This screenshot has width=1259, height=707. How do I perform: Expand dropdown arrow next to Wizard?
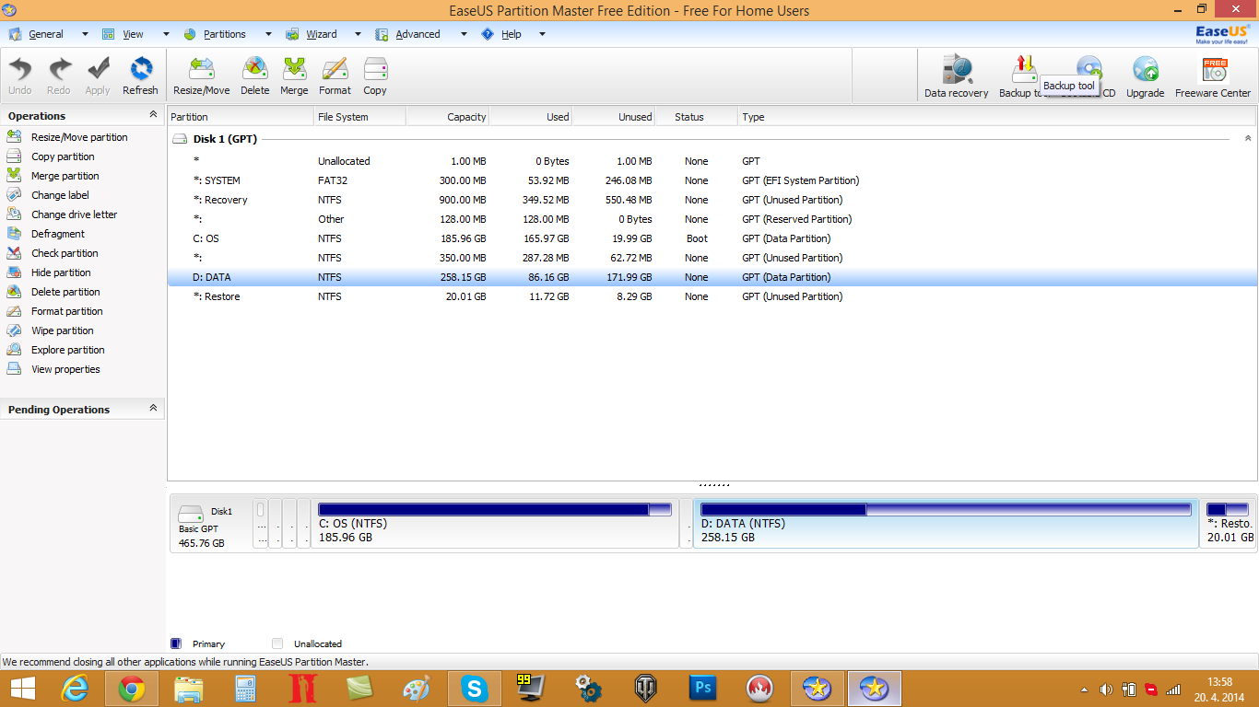coord(359,34)
